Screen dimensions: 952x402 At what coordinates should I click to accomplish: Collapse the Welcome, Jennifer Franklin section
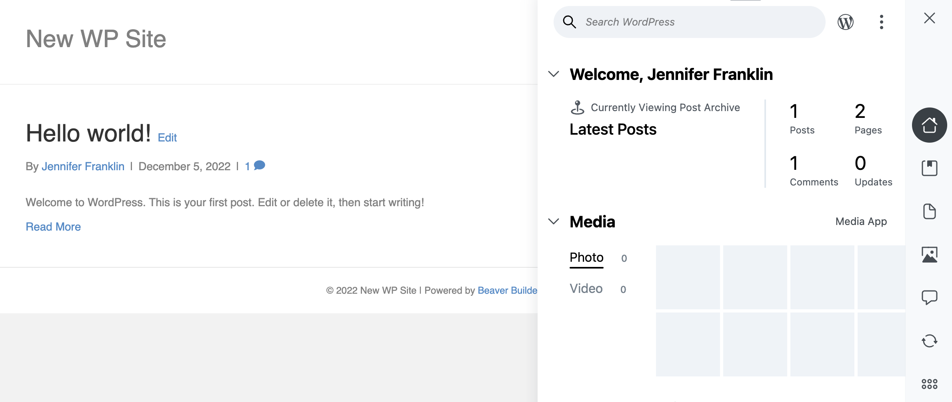(x=554, y=74)
